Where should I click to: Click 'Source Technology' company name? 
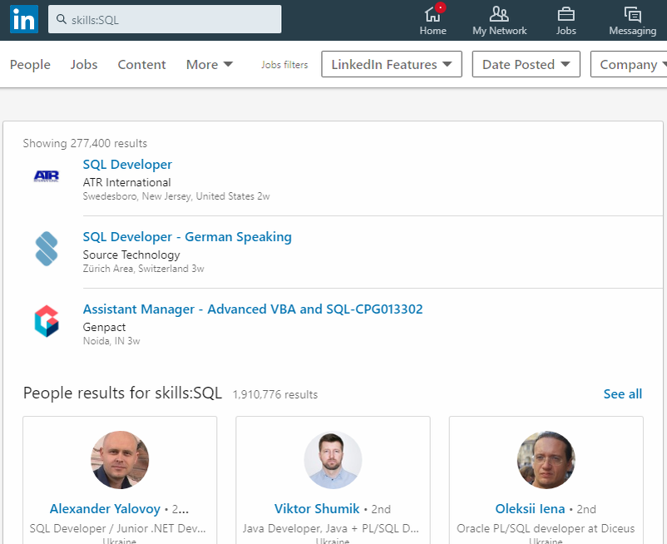(131, 255)
